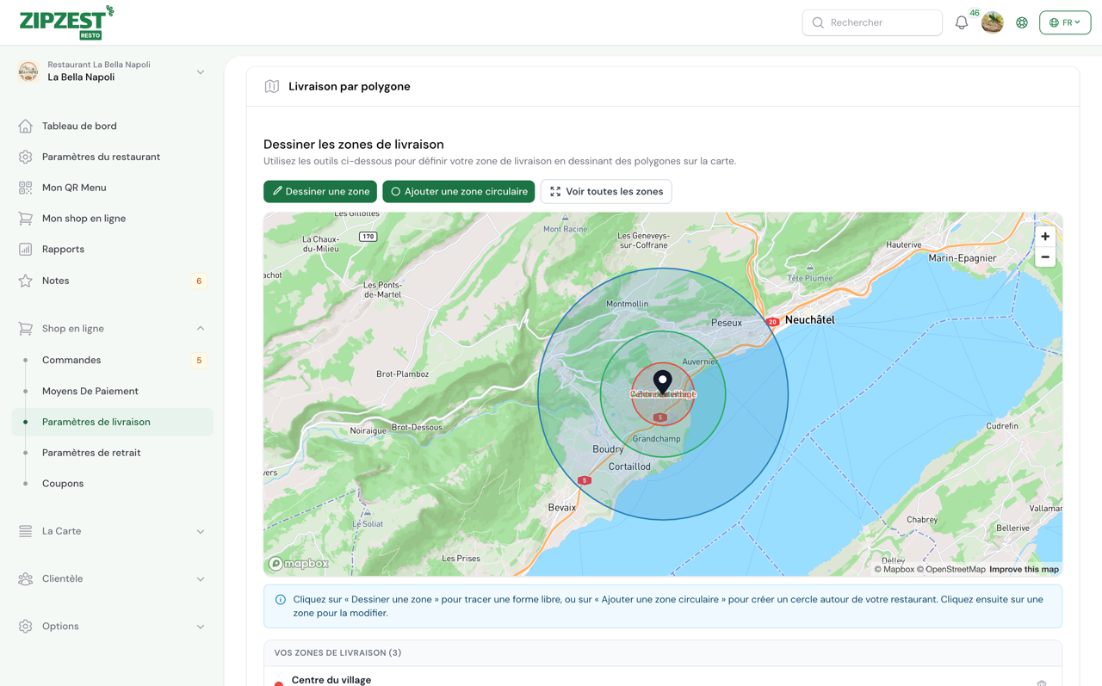This screenshot has height=686, width=1102.
Task: Zoom in on the map
Action: (1045, 237)
